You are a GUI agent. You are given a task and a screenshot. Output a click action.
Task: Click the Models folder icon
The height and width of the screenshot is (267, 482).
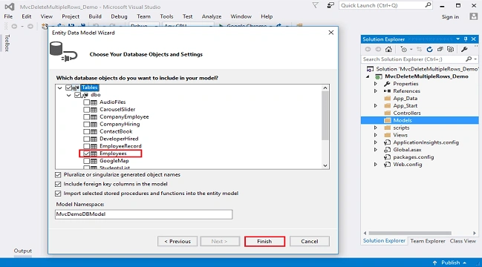click(388, 120)
